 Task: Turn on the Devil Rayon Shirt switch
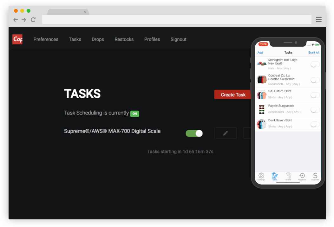(x=315, y=124)
